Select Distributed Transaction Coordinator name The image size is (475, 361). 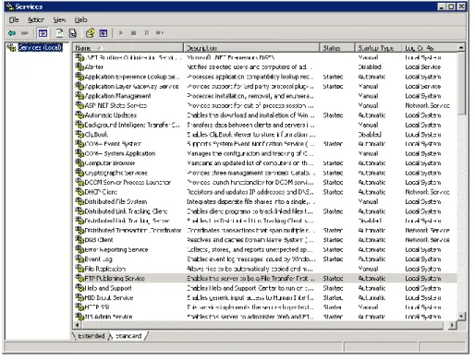coord(133,230)
